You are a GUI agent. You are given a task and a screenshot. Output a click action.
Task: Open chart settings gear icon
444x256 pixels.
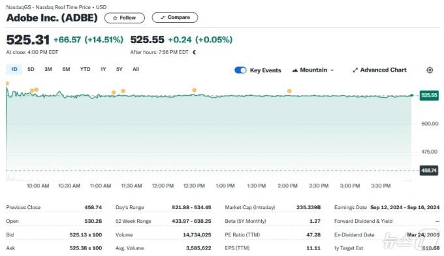(430, 70)
